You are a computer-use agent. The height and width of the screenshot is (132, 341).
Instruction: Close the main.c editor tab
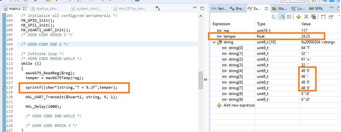click(25, 9)
